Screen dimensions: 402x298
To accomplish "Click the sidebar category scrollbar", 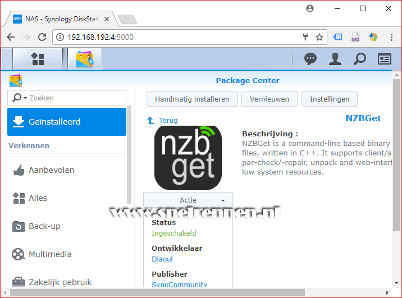I will (x=129, y=155).
